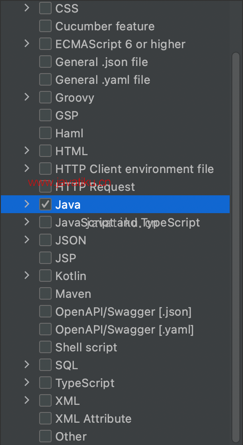Expand the Groovy contexts
This screenshot has width=243, height=445.
pos(27,97)
